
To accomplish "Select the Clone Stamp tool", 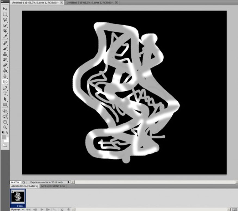I will click(x=5, y=54).
